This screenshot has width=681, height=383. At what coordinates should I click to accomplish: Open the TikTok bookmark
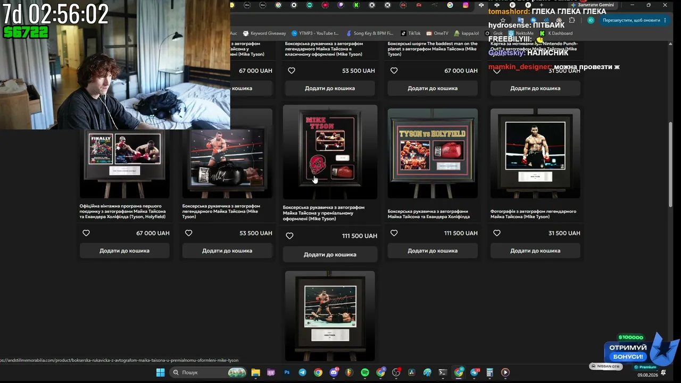tap(411, 33)
